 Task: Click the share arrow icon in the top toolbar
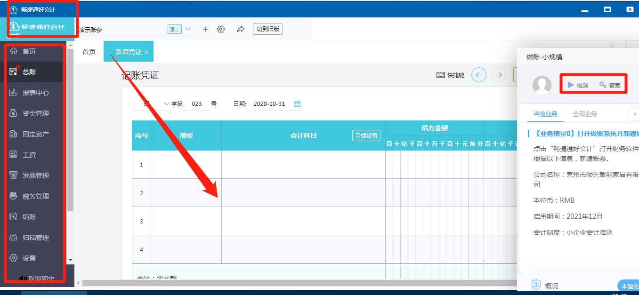coord(241,29)
